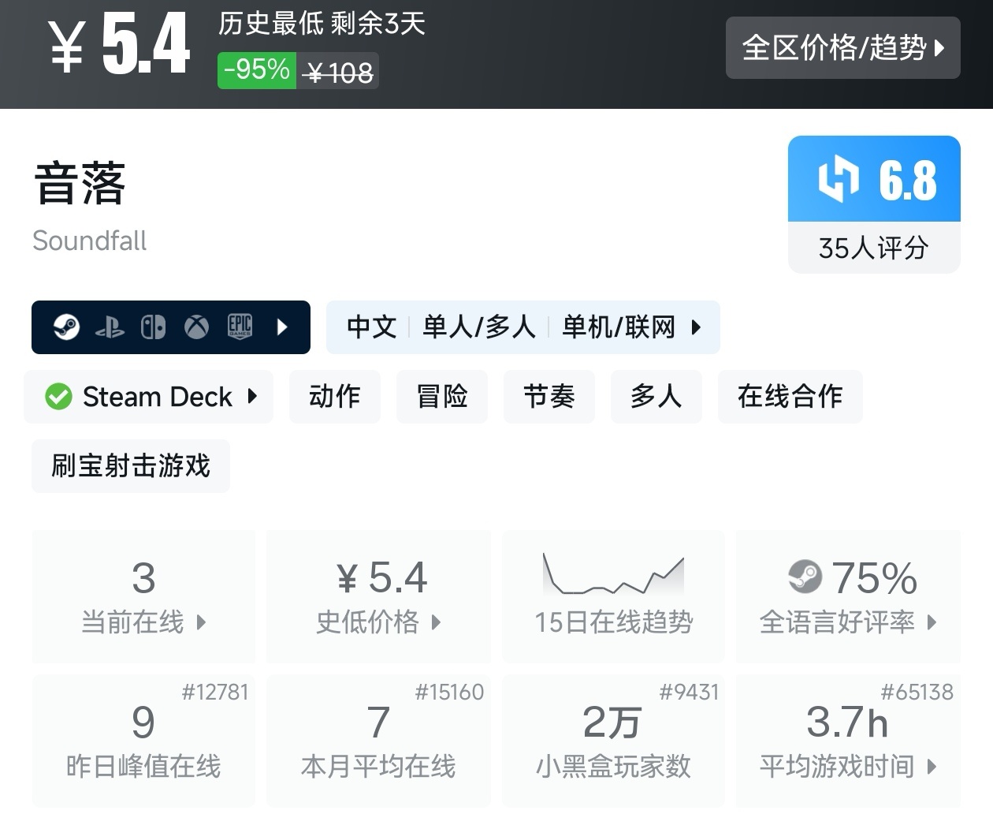Click the 单机/联网 label
This screenshot has width=993, height=814.
(x=619, y=327)
